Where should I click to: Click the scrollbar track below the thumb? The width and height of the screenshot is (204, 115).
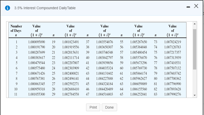click(x=195, y=82)
